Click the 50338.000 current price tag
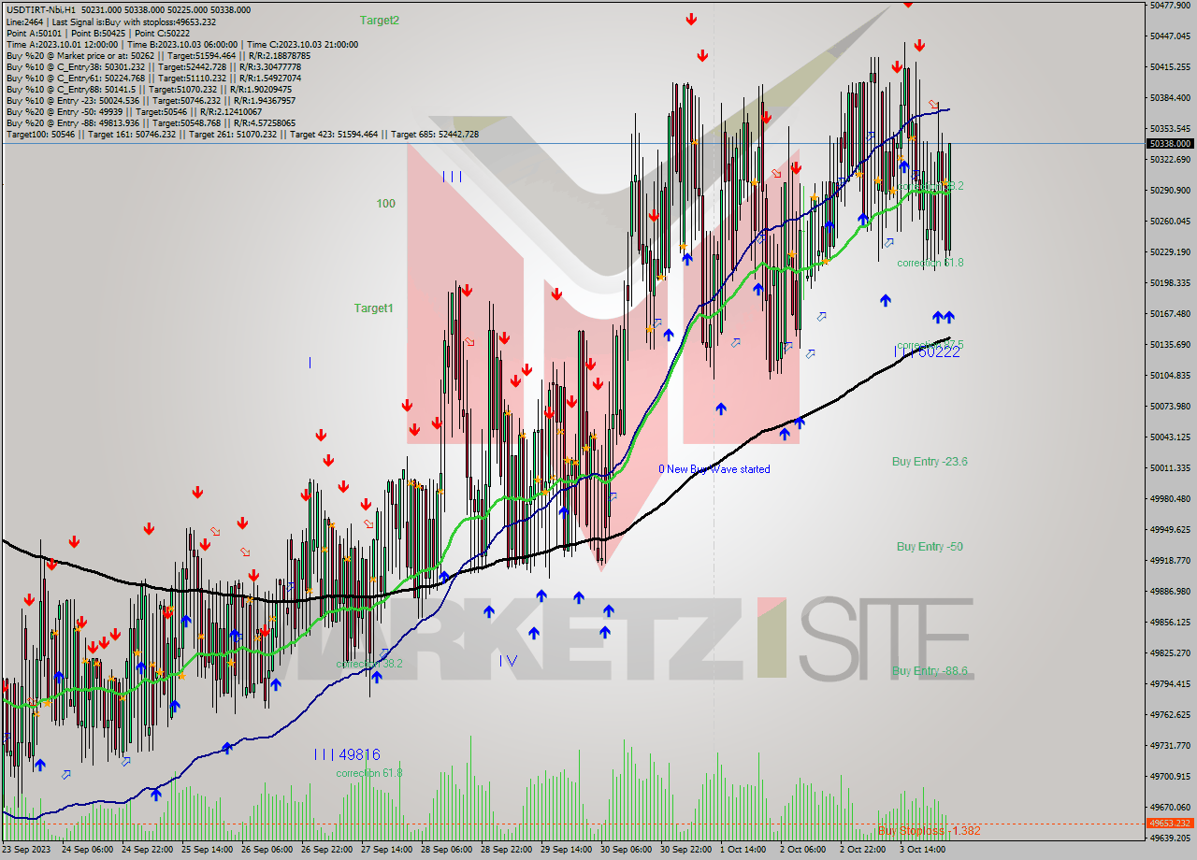 (1170, 144)
